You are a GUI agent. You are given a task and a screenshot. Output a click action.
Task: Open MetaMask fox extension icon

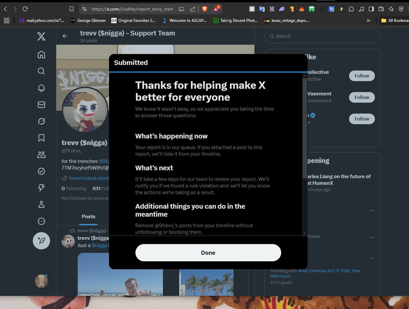pos(302,9)
